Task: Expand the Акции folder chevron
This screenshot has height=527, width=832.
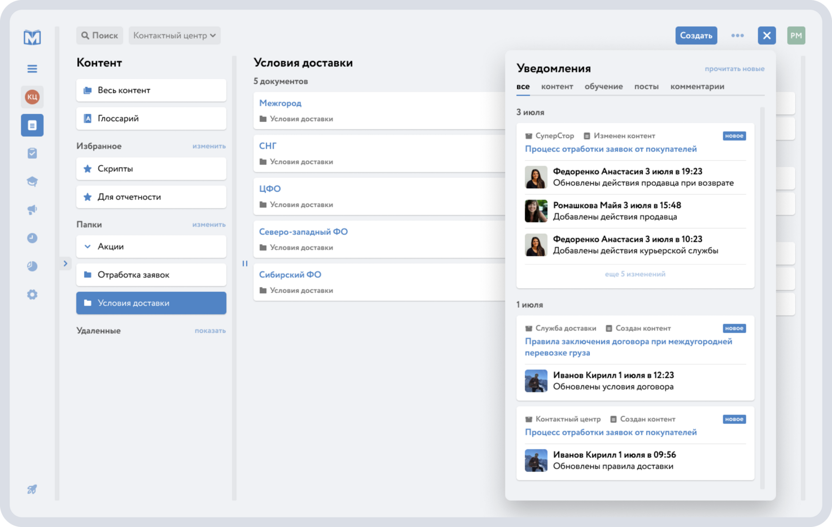Action: point(88,247)
